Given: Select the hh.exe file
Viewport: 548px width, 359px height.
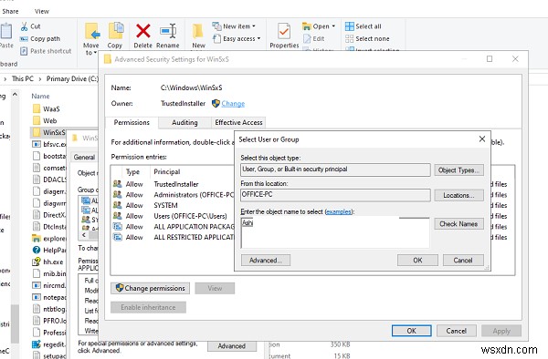Looking at the screenshot, I should coord(47,262).
